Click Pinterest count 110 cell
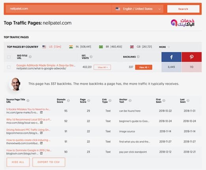The width and height of the screenshot is (206, 170). pyautogui.click(x=191, y=67)
